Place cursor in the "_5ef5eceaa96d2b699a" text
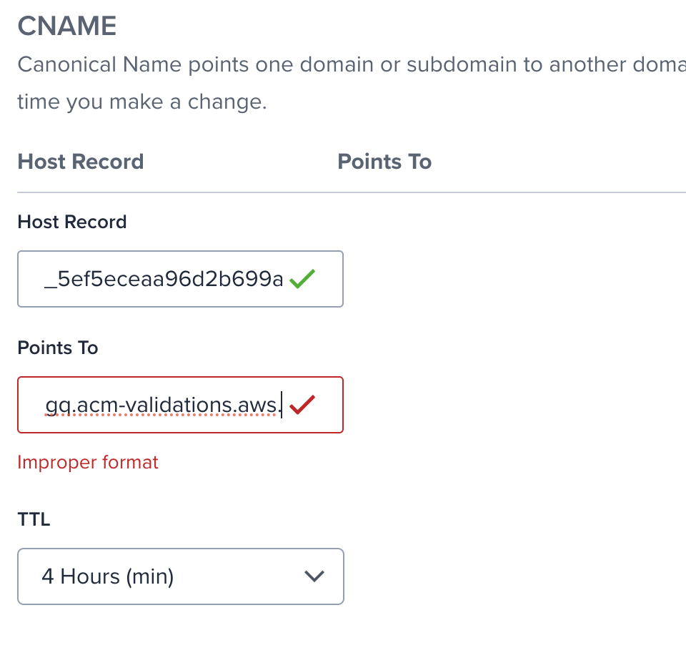This screenshot has height=658, width=686. [164, 280]
